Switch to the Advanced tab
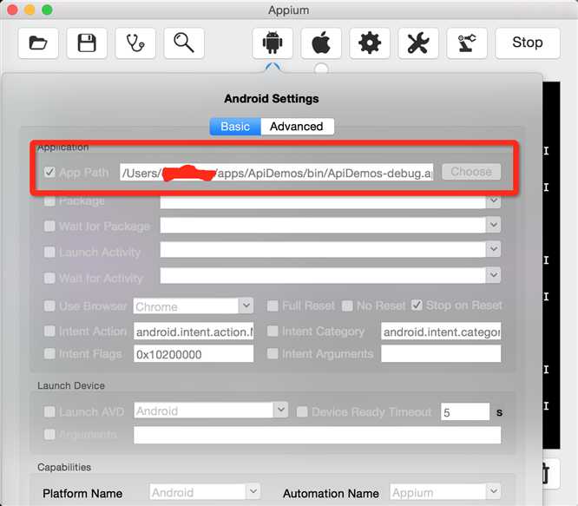This screenshot has width=578, height=506. point(297,127)
